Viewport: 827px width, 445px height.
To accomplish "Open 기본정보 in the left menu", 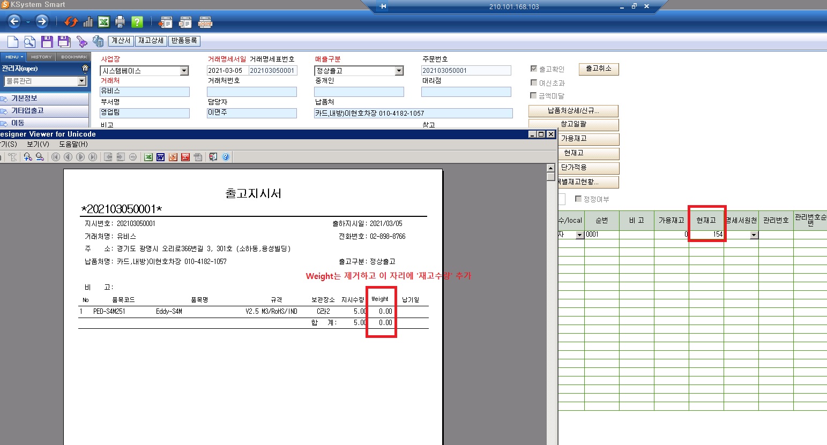I will tap(44, 99).
